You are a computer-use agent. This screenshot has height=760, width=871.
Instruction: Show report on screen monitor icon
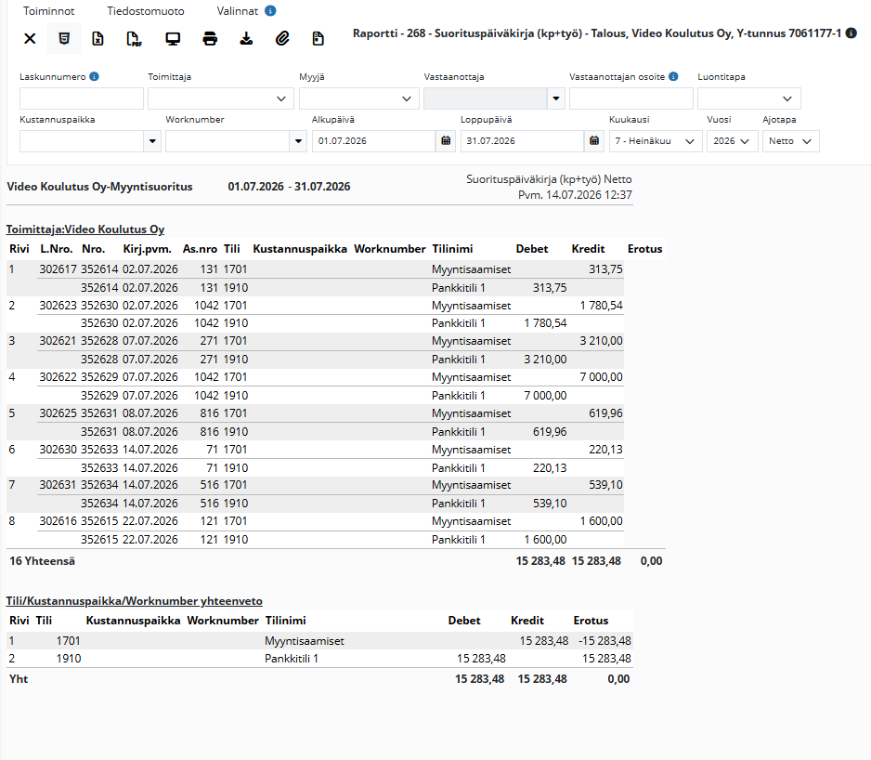173,38
